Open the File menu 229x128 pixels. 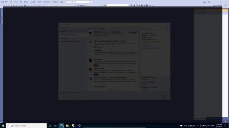click(x=6, y=2)
